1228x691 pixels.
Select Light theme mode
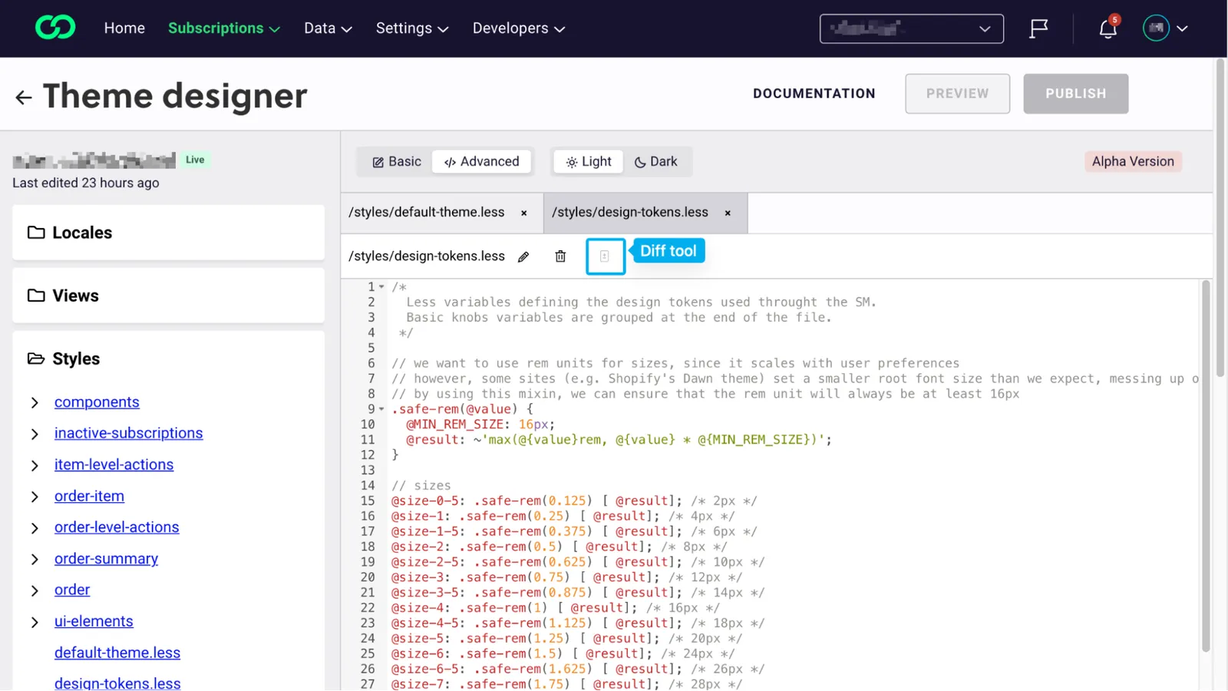[x=589, y=162]
